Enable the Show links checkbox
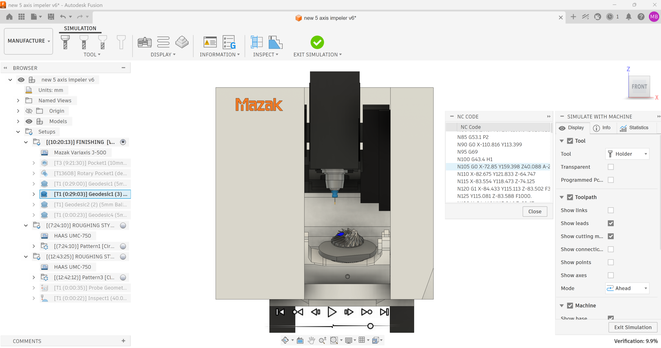 tap(611, 210)
